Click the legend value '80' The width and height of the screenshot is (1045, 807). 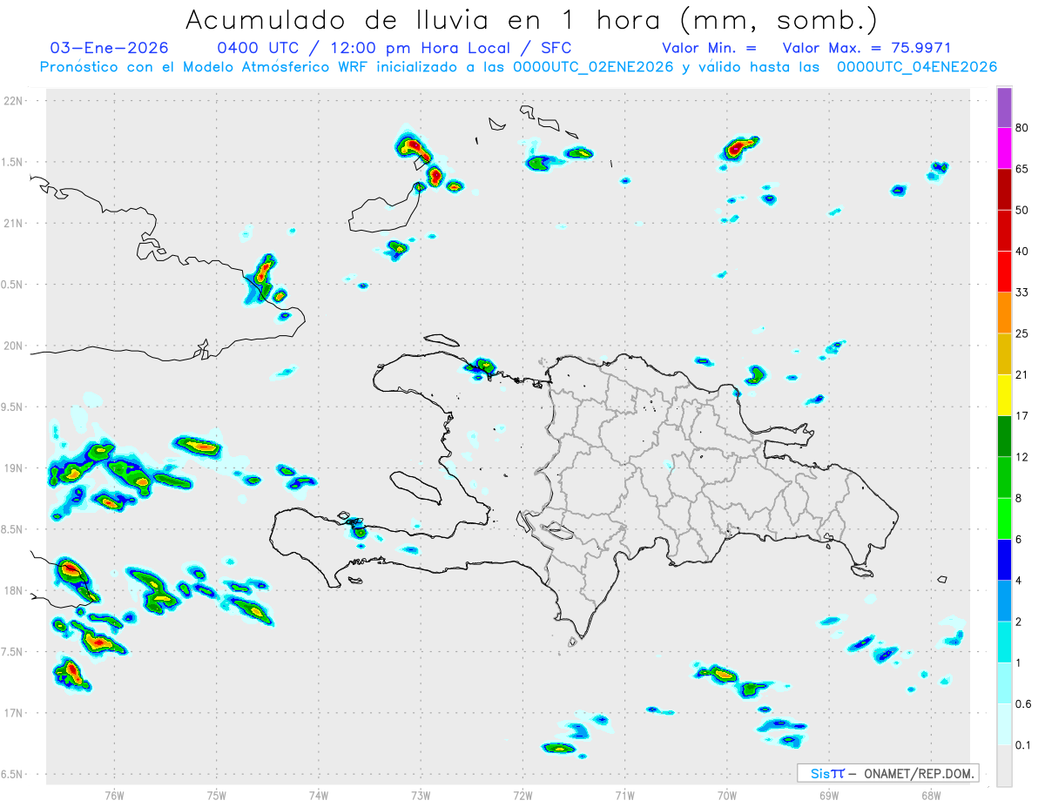point(1022,128)
